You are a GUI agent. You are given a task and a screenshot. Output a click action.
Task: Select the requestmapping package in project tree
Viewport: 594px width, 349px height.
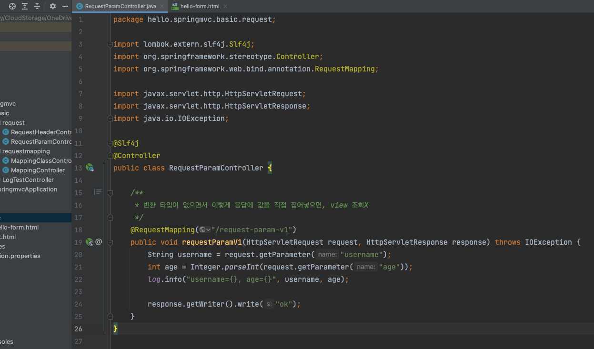25,151
